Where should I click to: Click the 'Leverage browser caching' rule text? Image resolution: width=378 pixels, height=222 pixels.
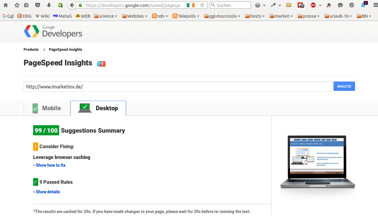pos(62,157)
